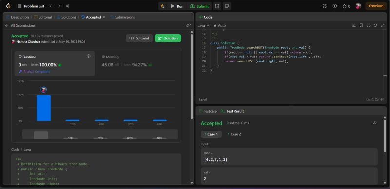Click the root input value field
This screenshot has width=390, height=189.
(289, 157)
